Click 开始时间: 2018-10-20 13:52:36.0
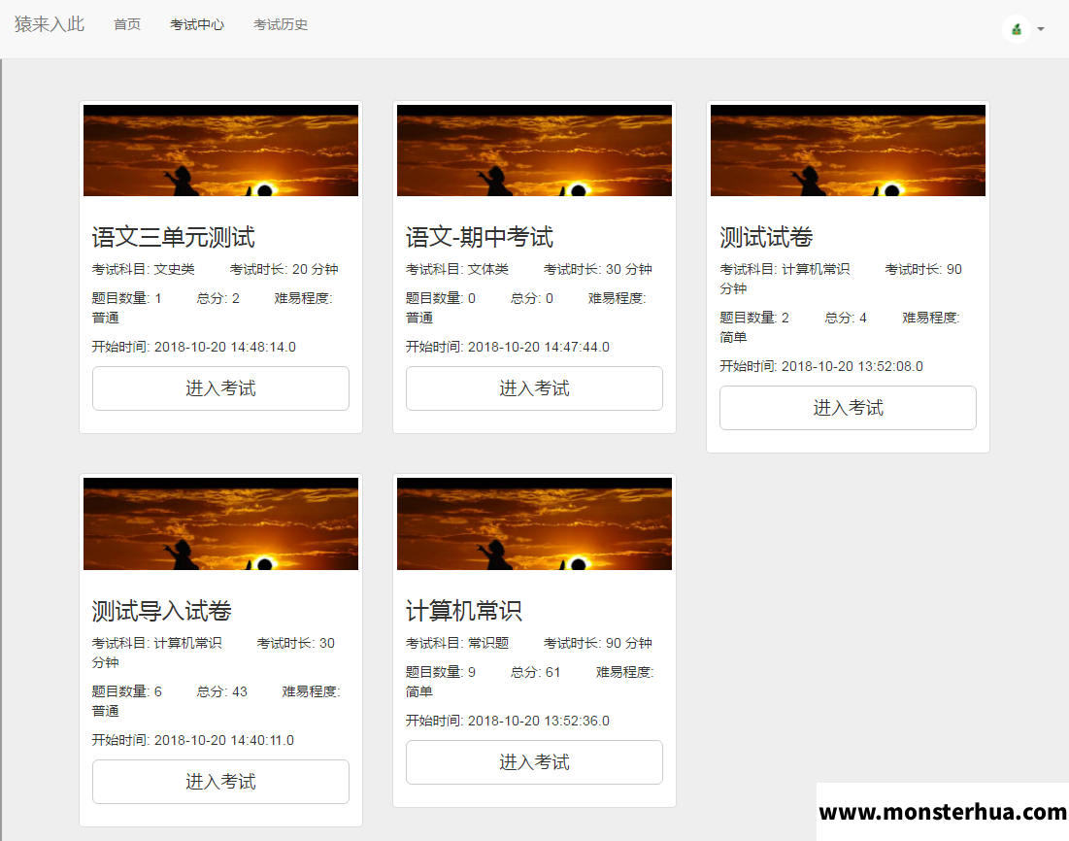This screenshot has width=1069, height=841. 508,721
